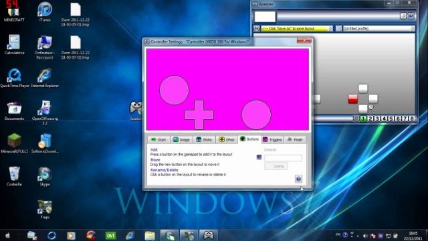Open OpenOffice.org 3.2 desktop icon

(x=45, y=113)
